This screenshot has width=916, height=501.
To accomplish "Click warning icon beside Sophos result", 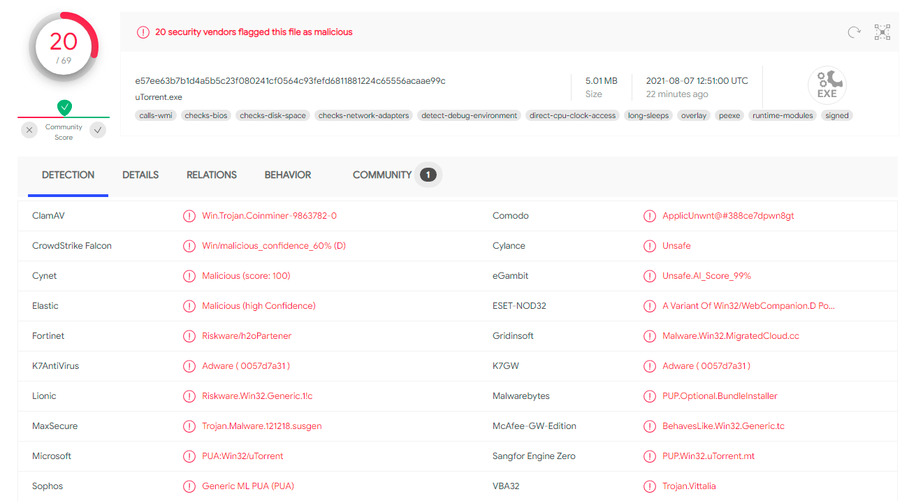I will pos(189,486).
